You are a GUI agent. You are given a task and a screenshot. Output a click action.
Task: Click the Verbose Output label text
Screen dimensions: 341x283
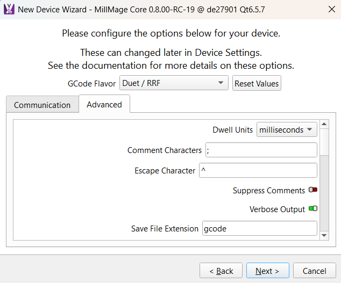277,209
